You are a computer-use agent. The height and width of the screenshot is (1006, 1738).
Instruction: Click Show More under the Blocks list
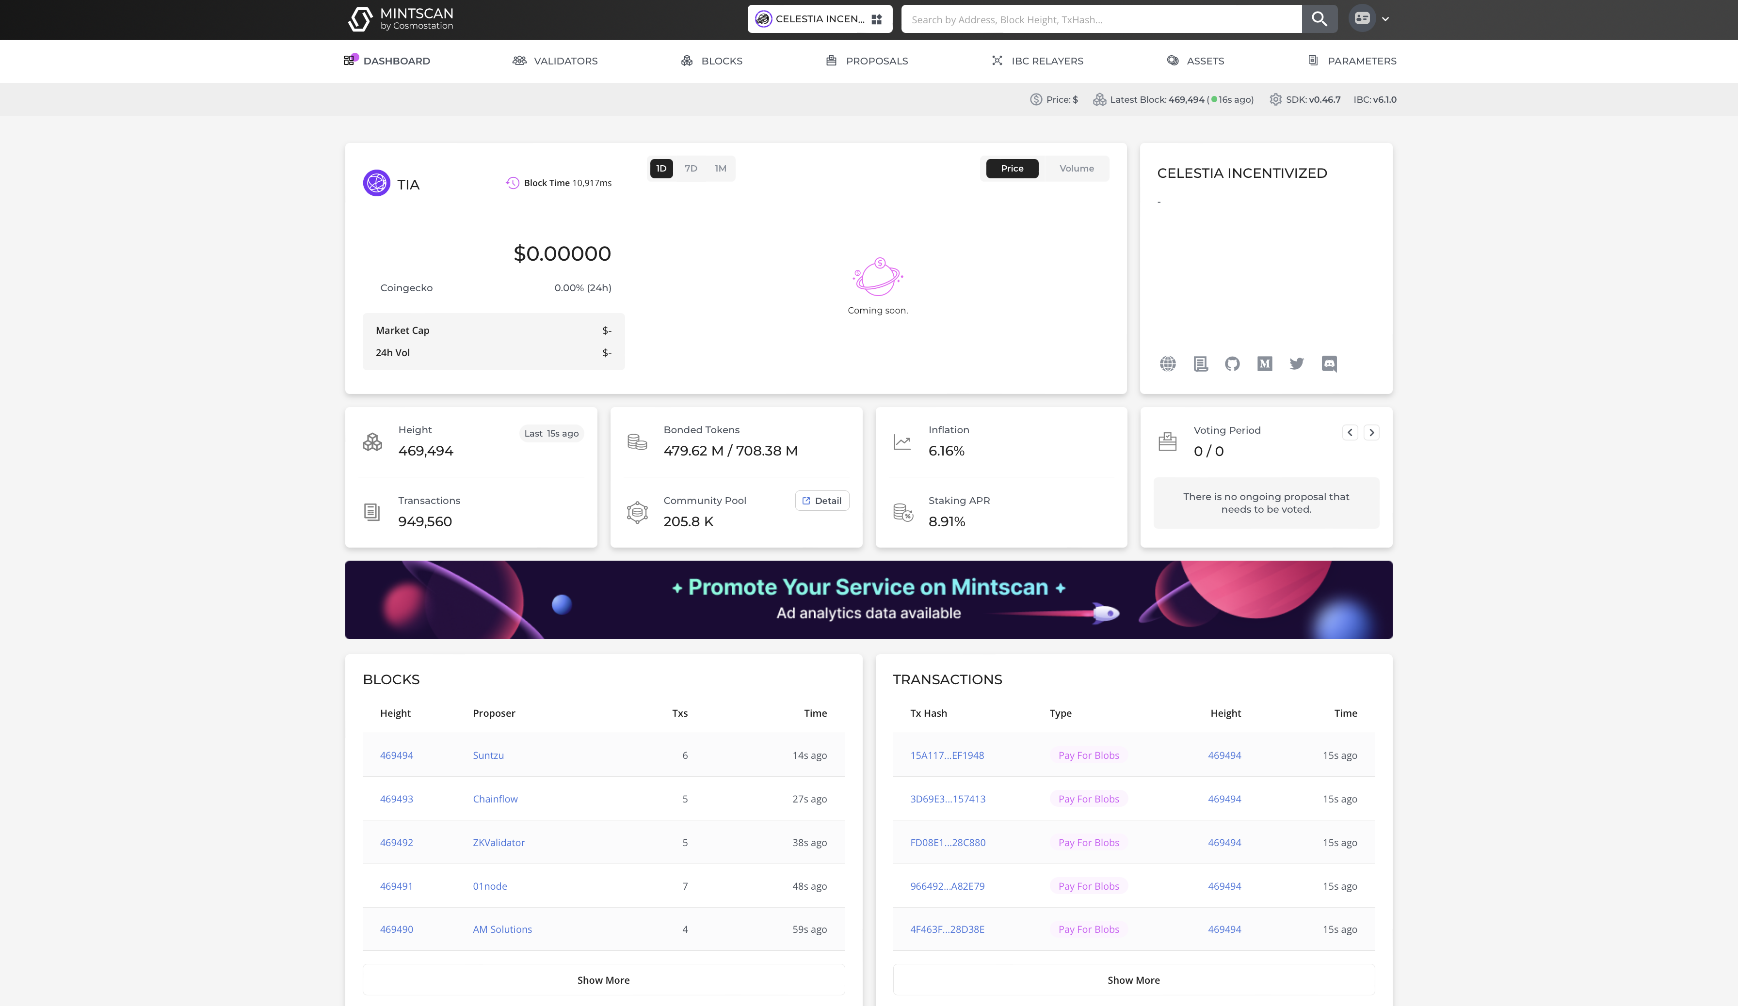point(603,979)
